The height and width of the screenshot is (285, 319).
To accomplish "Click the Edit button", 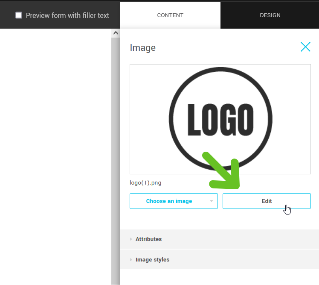I will [267, 201].
